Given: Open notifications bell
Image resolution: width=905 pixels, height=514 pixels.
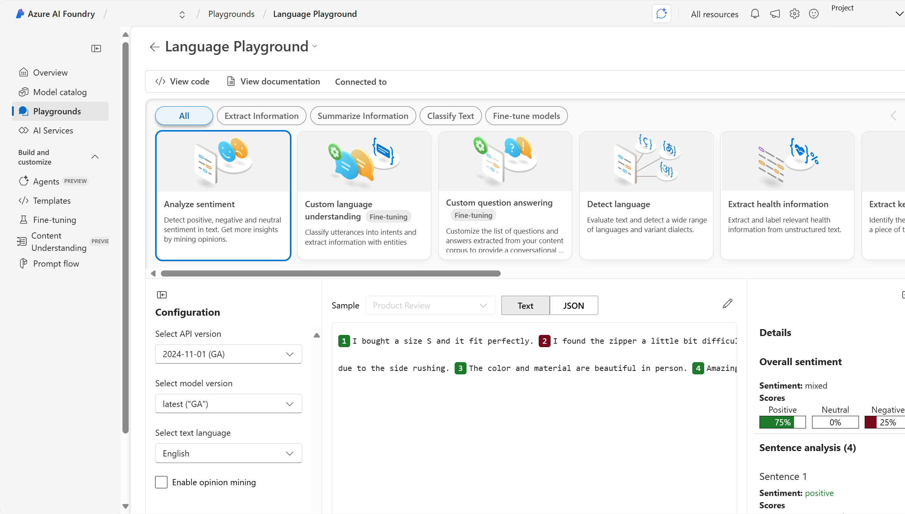Looking at the screenshot, I should (x=755, y=14).
